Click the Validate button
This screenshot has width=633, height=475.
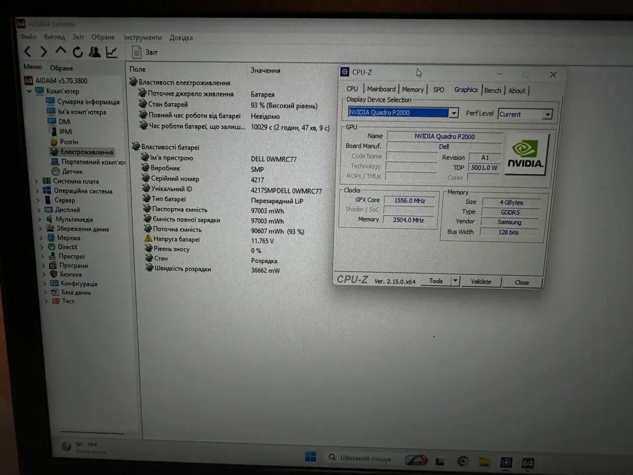tap(481, 282)
